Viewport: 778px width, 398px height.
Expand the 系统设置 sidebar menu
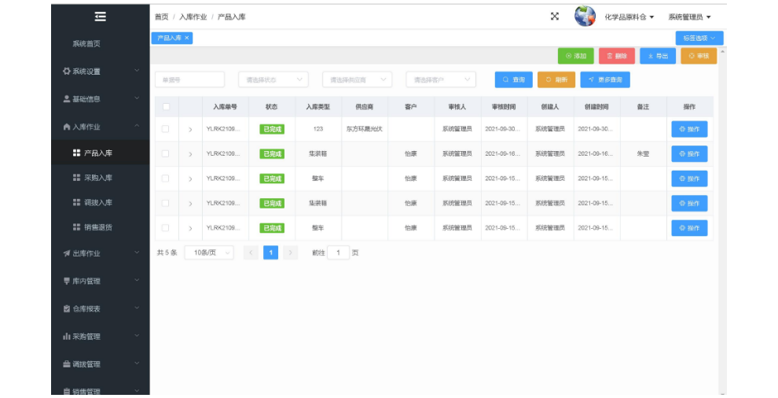[101, 71]
